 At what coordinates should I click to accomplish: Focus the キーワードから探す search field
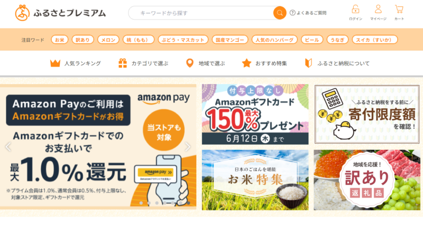point(201,13)
